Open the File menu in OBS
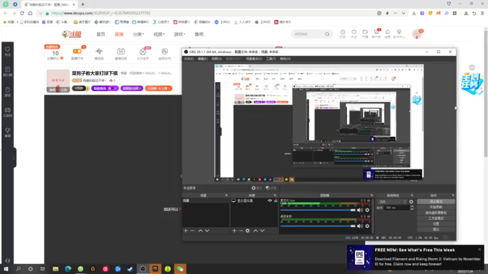This screenshot has height=274, width=488. (188, 58)
